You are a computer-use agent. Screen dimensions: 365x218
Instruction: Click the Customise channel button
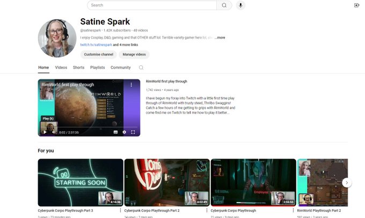tap(98, 55)
